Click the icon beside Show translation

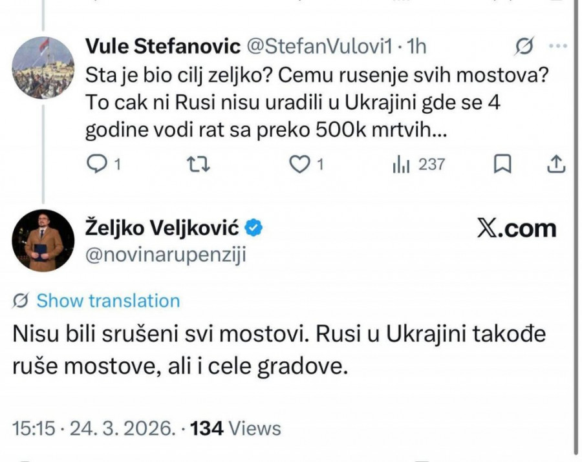click(20, 300)
